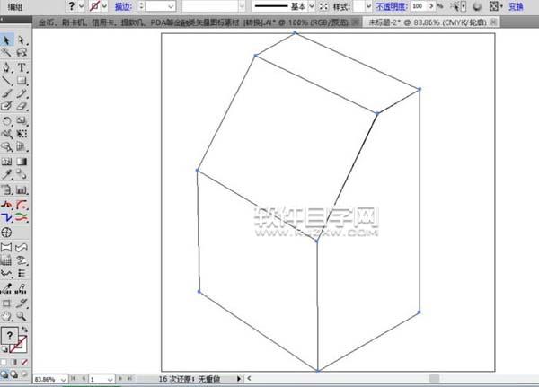The image size is (539, 387).
Task: Open the 描边 stroke panel link
Action: click(123, 6)
